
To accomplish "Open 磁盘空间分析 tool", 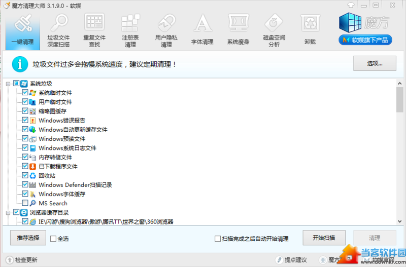I will (274, 30).
